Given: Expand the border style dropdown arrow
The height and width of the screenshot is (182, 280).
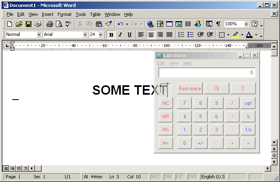Looking at the screenshot, I should click(228, 35).
